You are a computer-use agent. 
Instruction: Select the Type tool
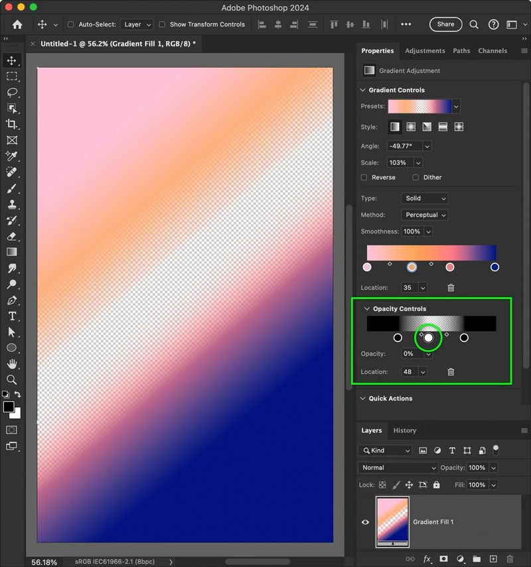point(11,316)
